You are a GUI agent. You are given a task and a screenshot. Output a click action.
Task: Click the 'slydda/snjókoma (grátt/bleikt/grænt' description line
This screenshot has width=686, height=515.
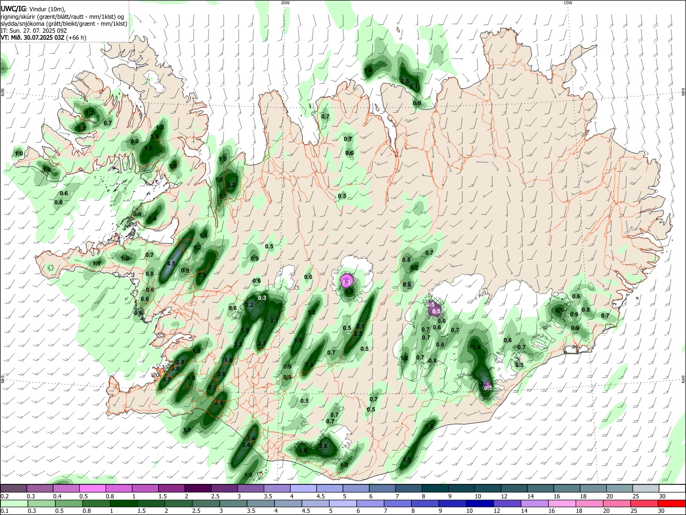64,24
